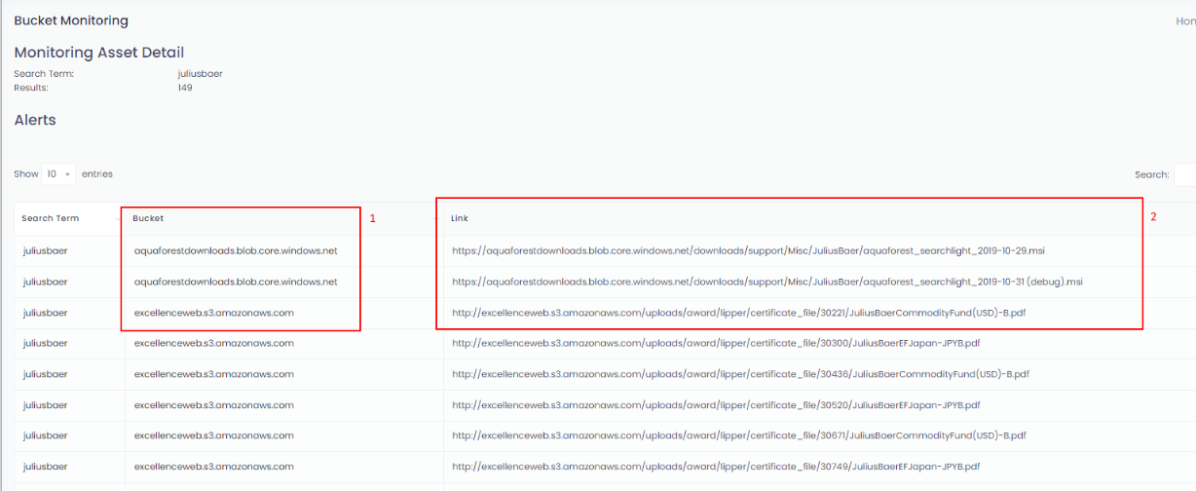This screenshot has width=1196, height=491.
Task: Click the juliusbaer Search Term value at top
Action: (x=200, y=74)
